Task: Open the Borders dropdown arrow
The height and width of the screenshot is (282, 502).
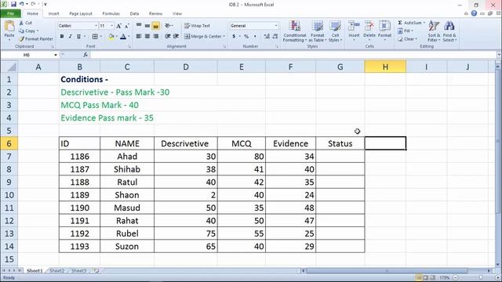Action: click(x=101, y=37)
